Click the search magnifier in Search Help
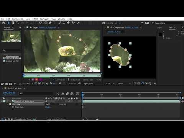Screen dimensions: 184x138 (153, 23)
